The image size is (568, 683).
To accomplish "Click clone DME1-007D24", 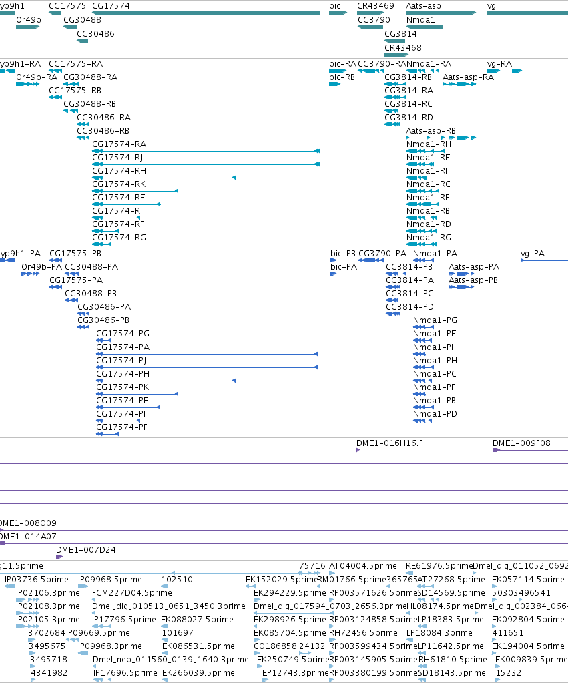I will click(x=312, y=557).
